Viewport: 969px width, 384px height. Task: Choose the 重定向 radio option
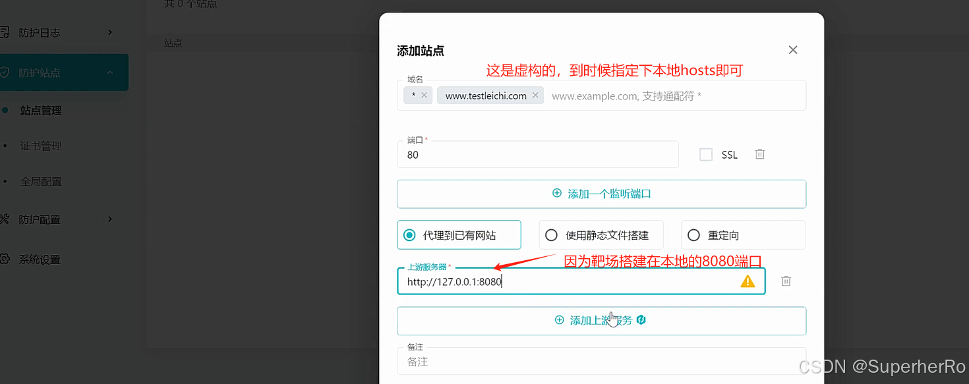(693, 235)
